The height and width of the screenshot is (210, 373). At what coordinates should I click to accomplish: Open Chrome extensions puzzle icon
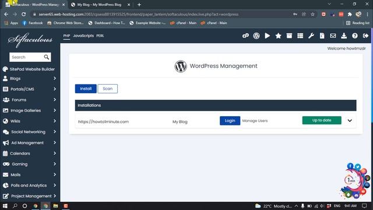pyautogui.click(x=350, y=14)
